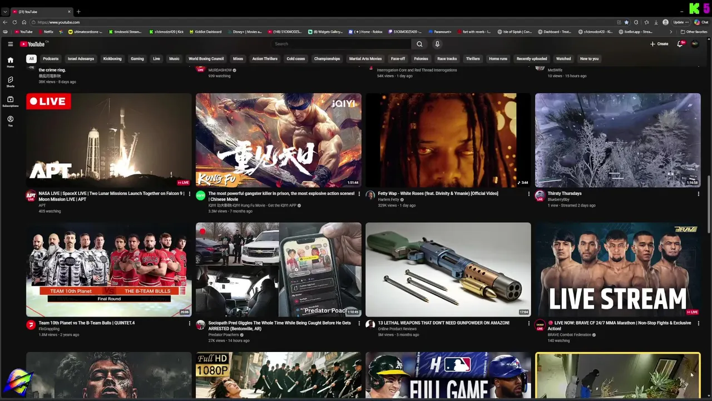
Task: Open Subscriptions in the sidebar
Action: (10, 101)
